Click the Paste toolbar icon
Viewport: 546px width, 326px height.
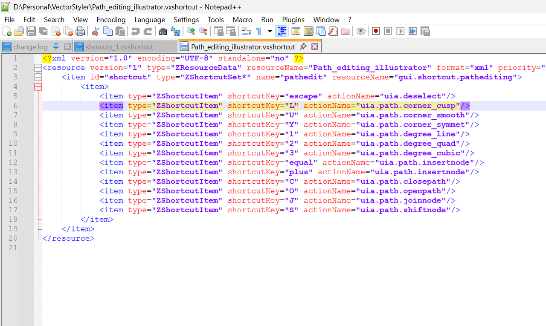point(120,31)
